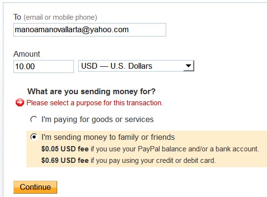
Task: Focus the To email address input field
Action: (90, 30)
